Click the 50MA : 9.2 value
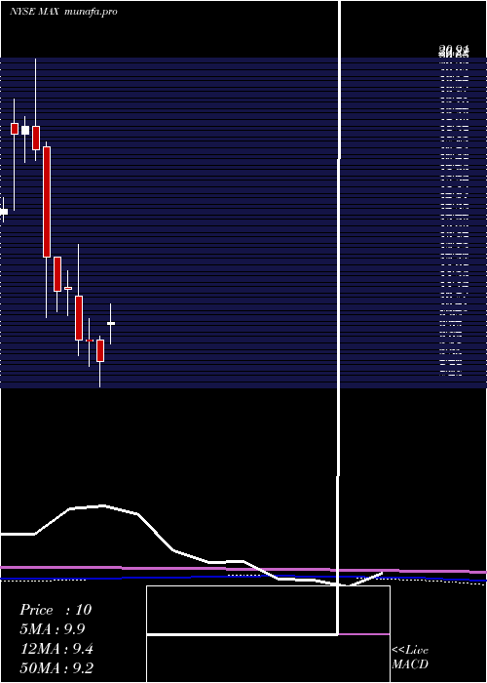Image resolution: width=487 pixels, height=683 pixels. click(x=56, y=667)
